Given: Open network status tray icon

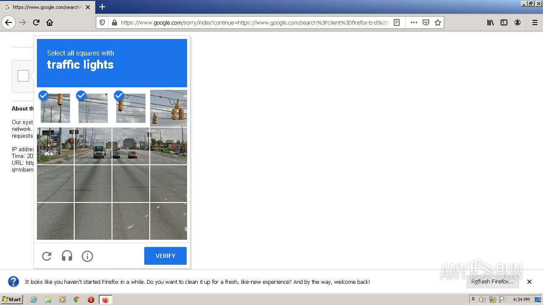Looking at the screenshot, I should click(x=493, y=299).
